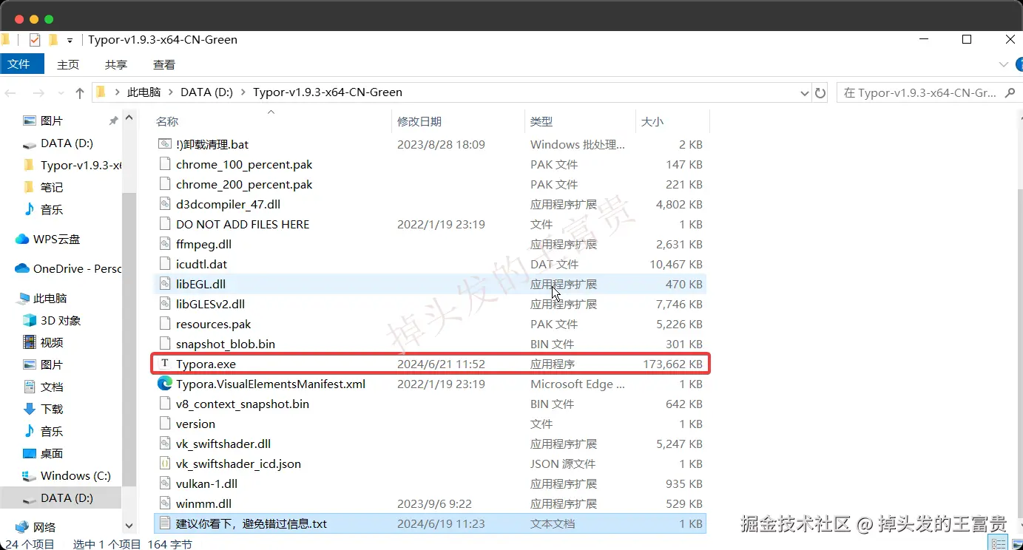This screenshot has height=550, width=1023.
Task: Open recent locations dropdown beside Forward arrow
Action: (x=60, y=93)
